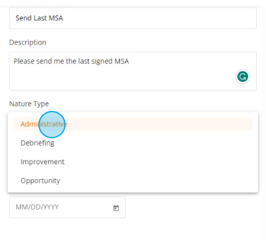Image resolution: width=266 pixels, height=248 pixels.
Task: Click the Nature Type label
Action: point(29,104)
